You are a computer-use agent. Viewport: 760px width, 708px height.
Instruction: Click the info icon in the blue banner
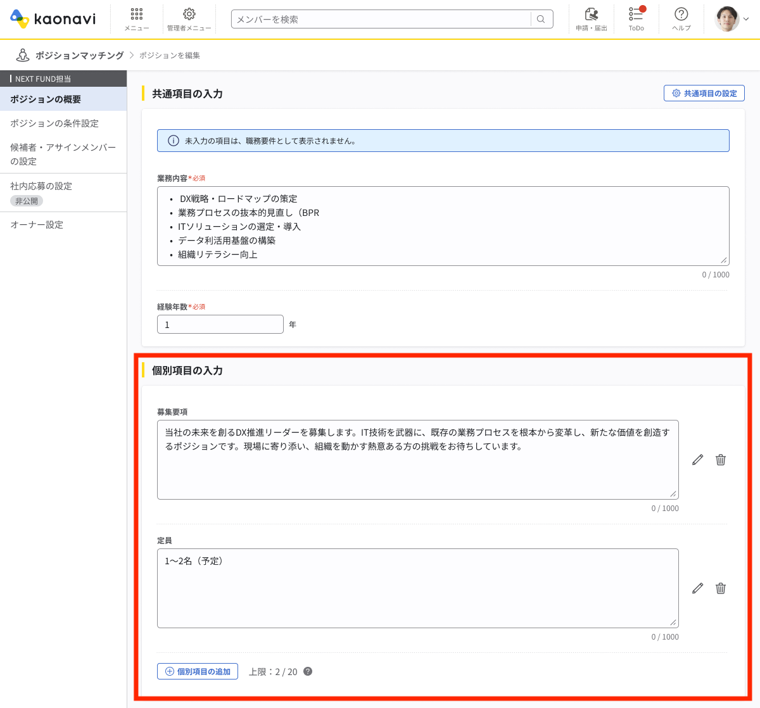point(173,141)
